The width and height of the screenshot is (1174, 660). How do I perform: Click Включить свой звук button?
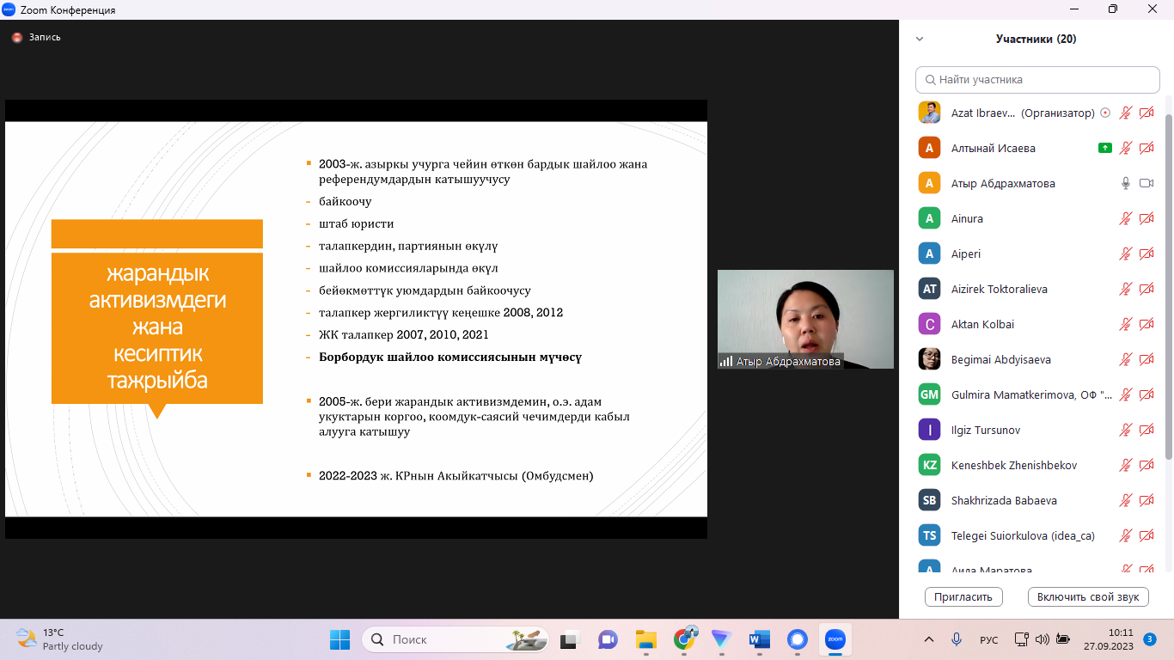click(x=1087, y=596)
